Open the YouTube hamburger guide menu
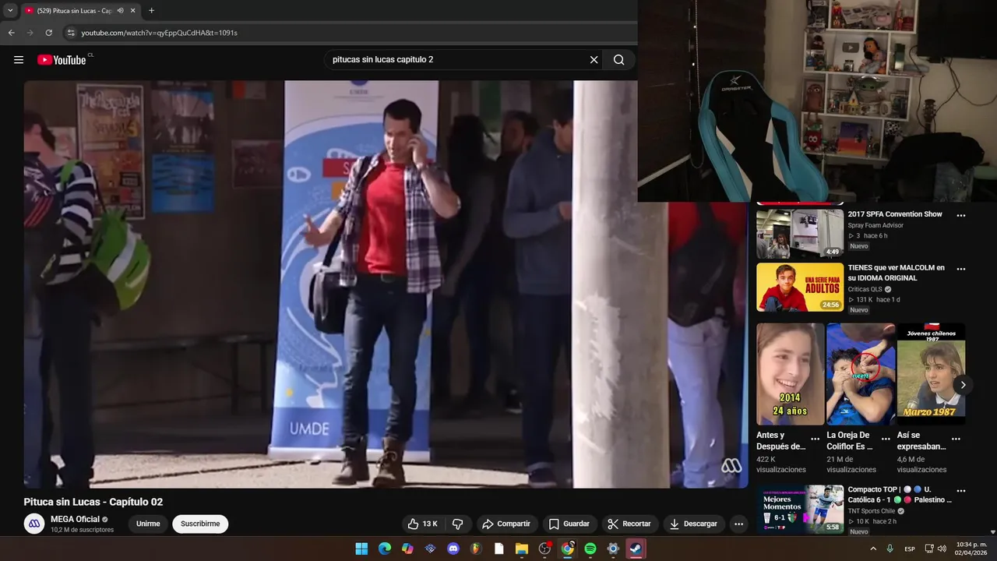 coord(19,60)
